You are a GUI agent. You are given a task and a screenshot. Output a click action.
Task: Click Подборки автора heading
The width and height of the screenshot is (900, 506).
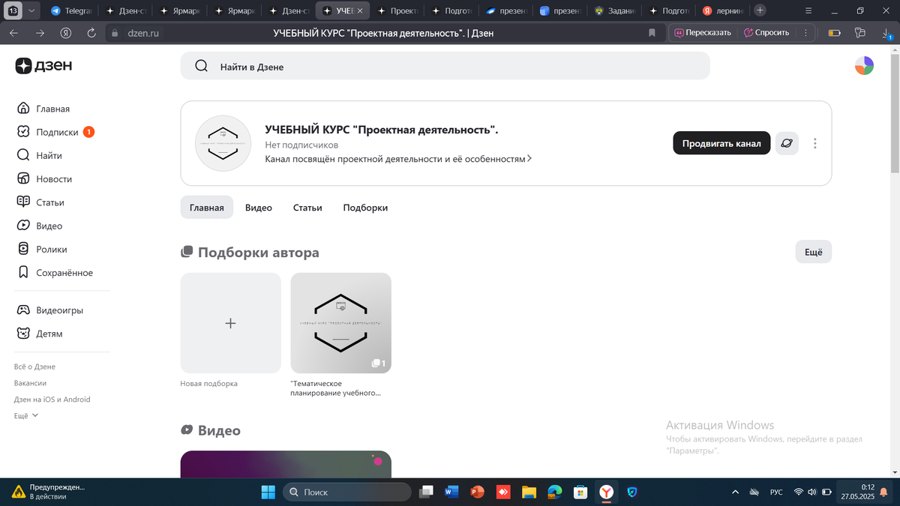point(259,253)
